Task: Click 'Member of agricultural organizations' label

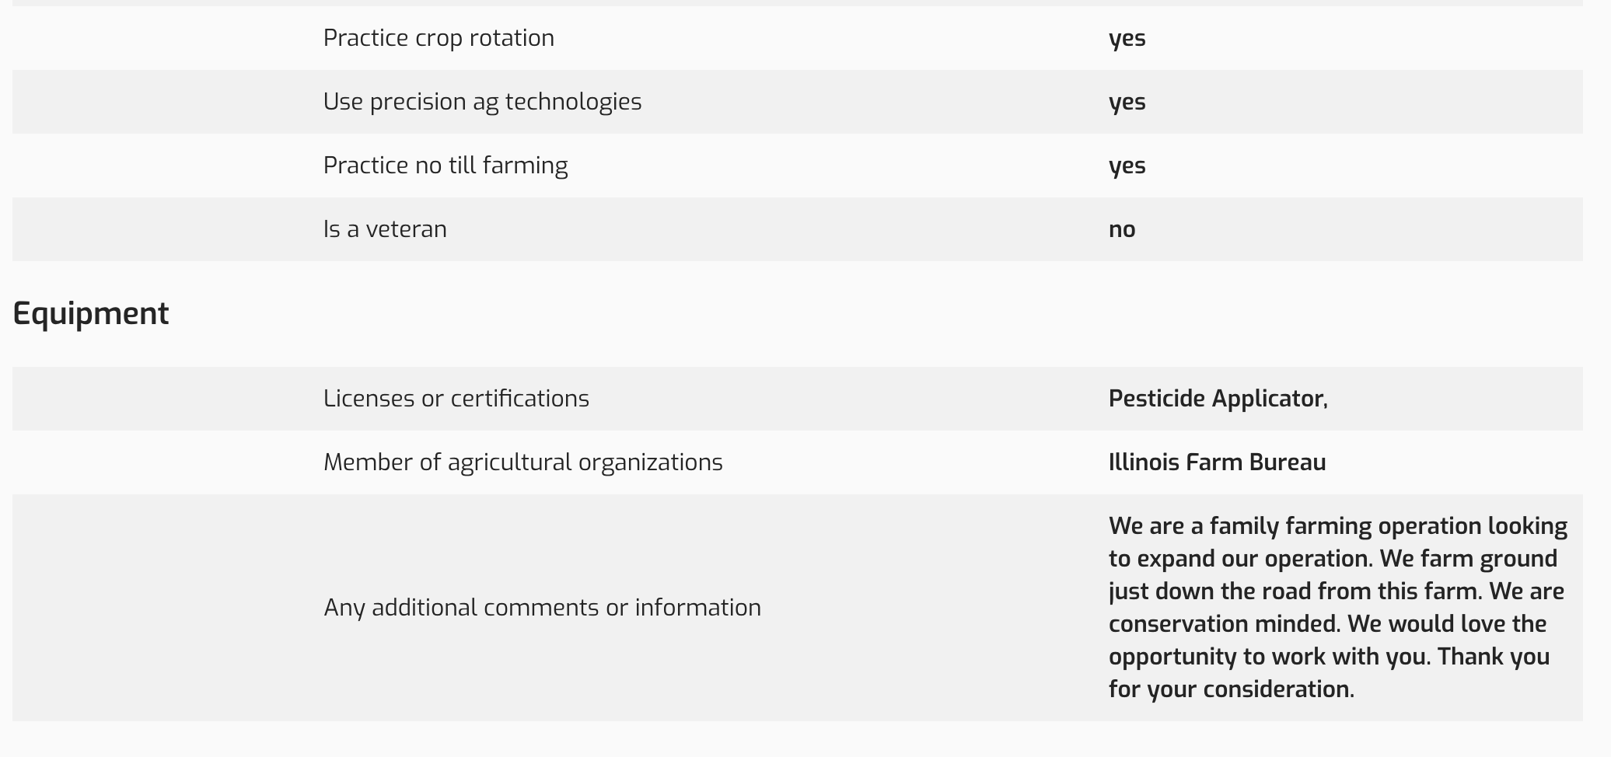Action: point(522,462)
